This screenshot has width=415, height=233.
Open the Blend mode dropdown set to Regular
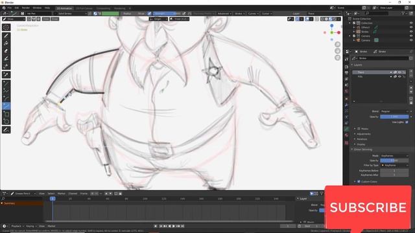[x=394, y=111]
